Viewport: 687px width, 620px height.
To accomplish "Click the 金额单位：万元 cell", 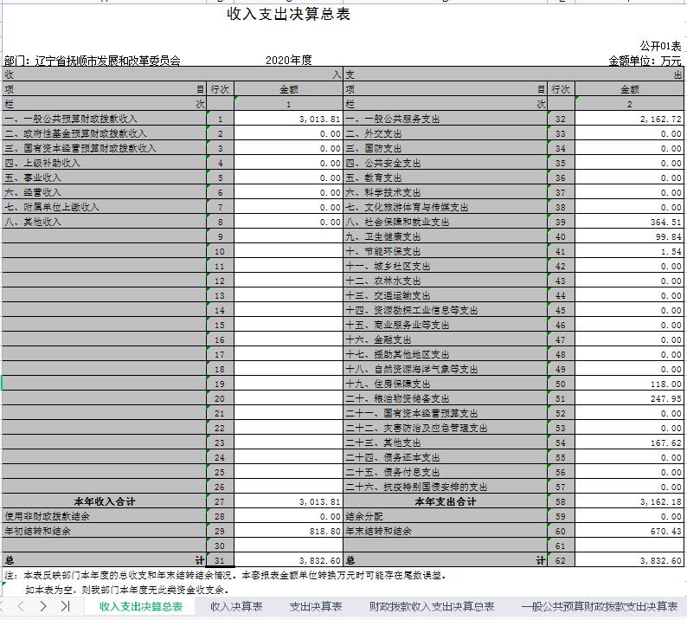I will pos(645,61).
